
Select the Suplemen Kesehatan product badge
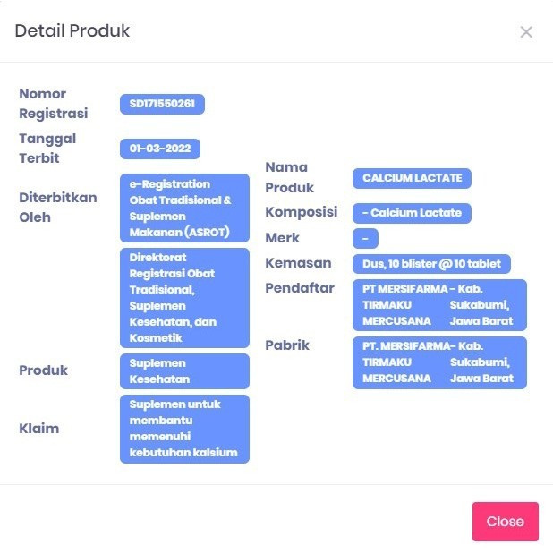pyautogui.click(x=184, y=371)
